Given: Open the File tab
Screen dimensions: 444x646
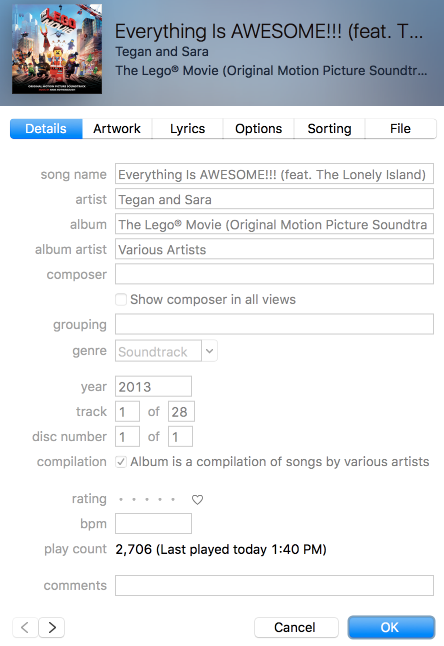Looking at the screenshot, I should click(400, 129).
